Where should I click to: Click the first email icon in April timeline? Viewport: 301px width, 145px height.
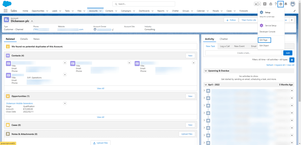208,91
